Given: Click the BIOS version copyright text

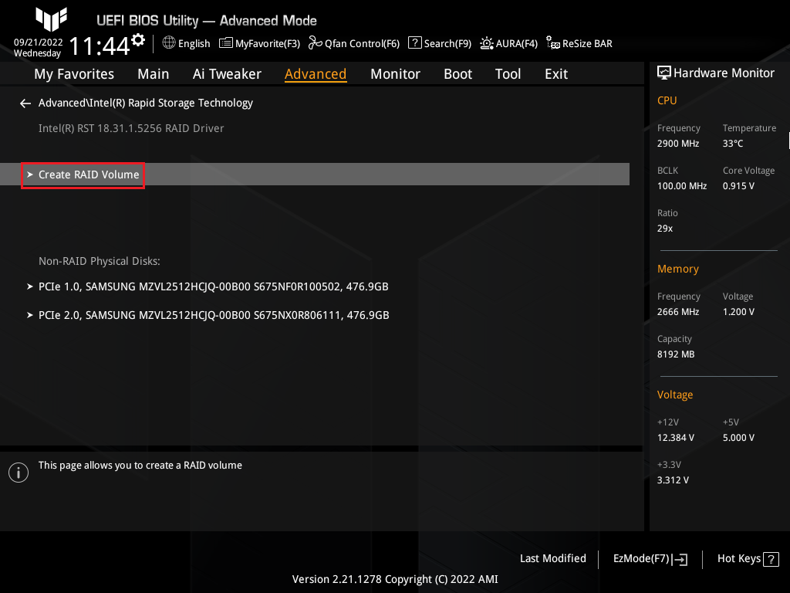Looking at the screenshot, I should (395, 579).
